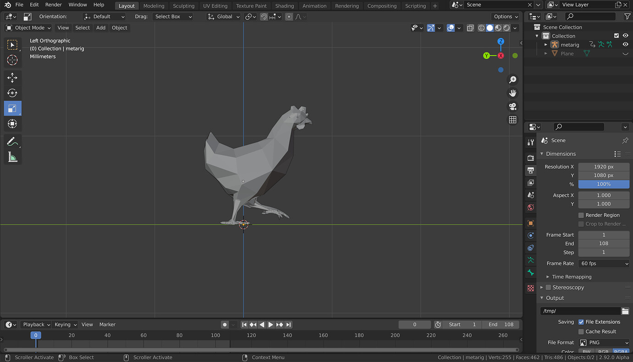
Task: Switch to the Sculpting workspace tab
Action: point(183,6)
